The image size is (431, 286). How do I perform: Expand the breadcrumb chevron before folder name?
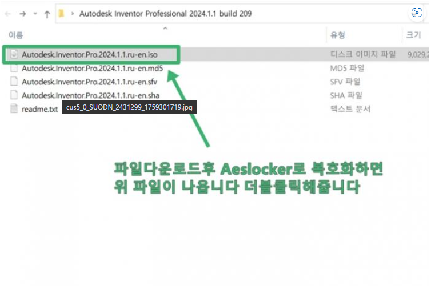point(72,13)
